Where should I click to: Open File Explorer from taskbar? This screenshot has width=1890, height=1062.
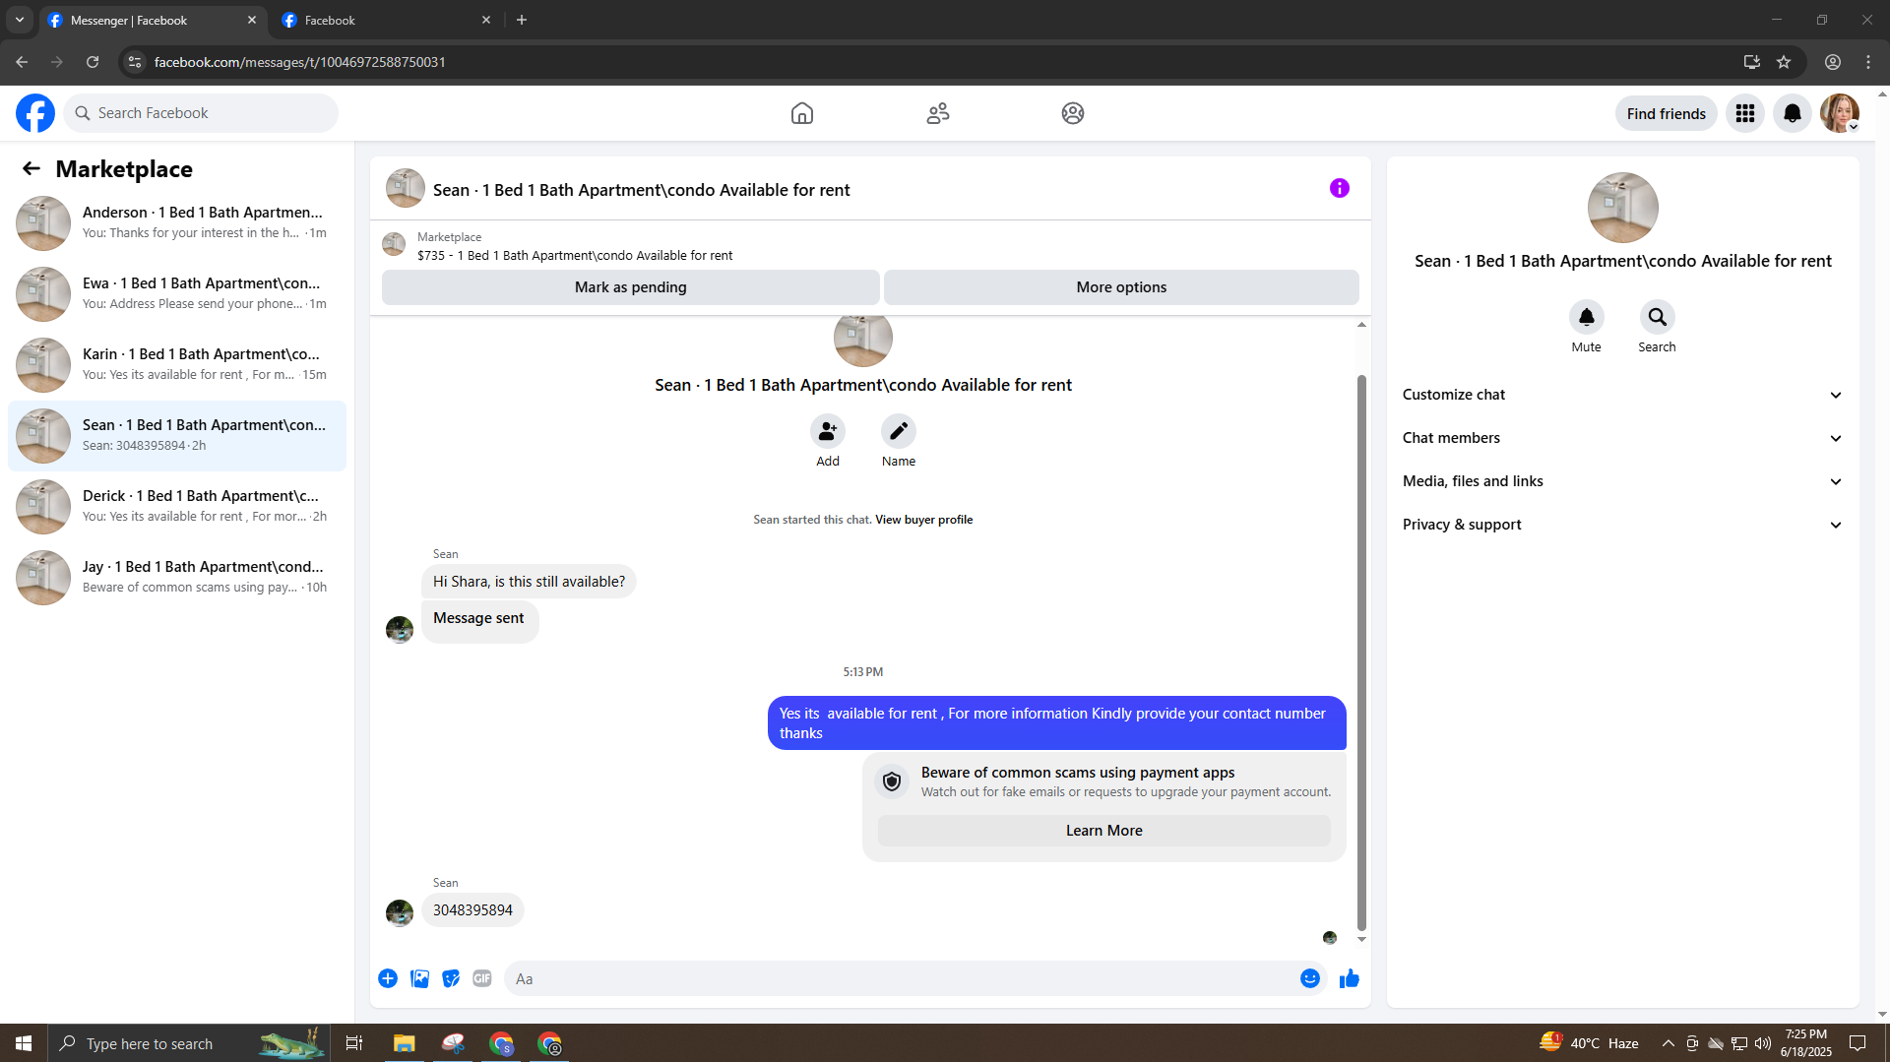pyautogui.click(x=405, y=1043)
